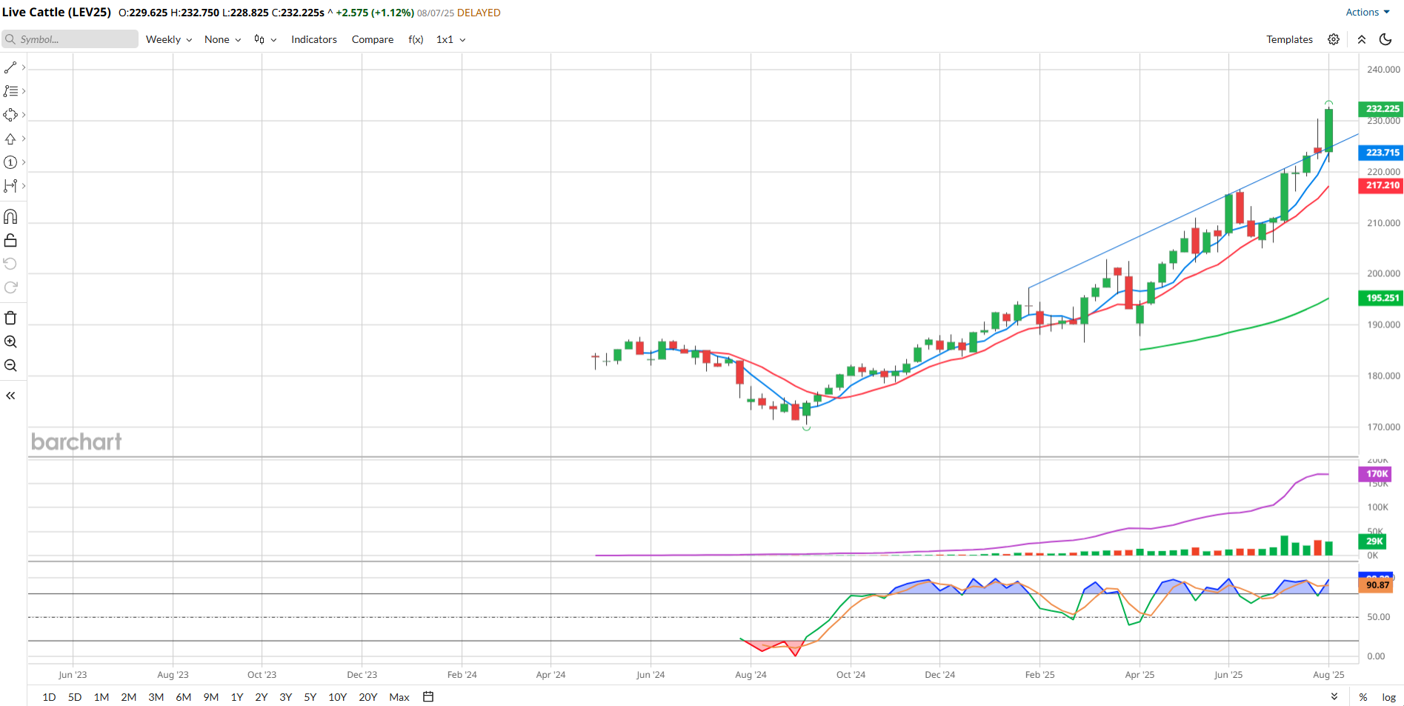The height and width of the screenshot is (706, 1404).
Task: Delete drawings with the trash icon
Action: click(10, 318)
